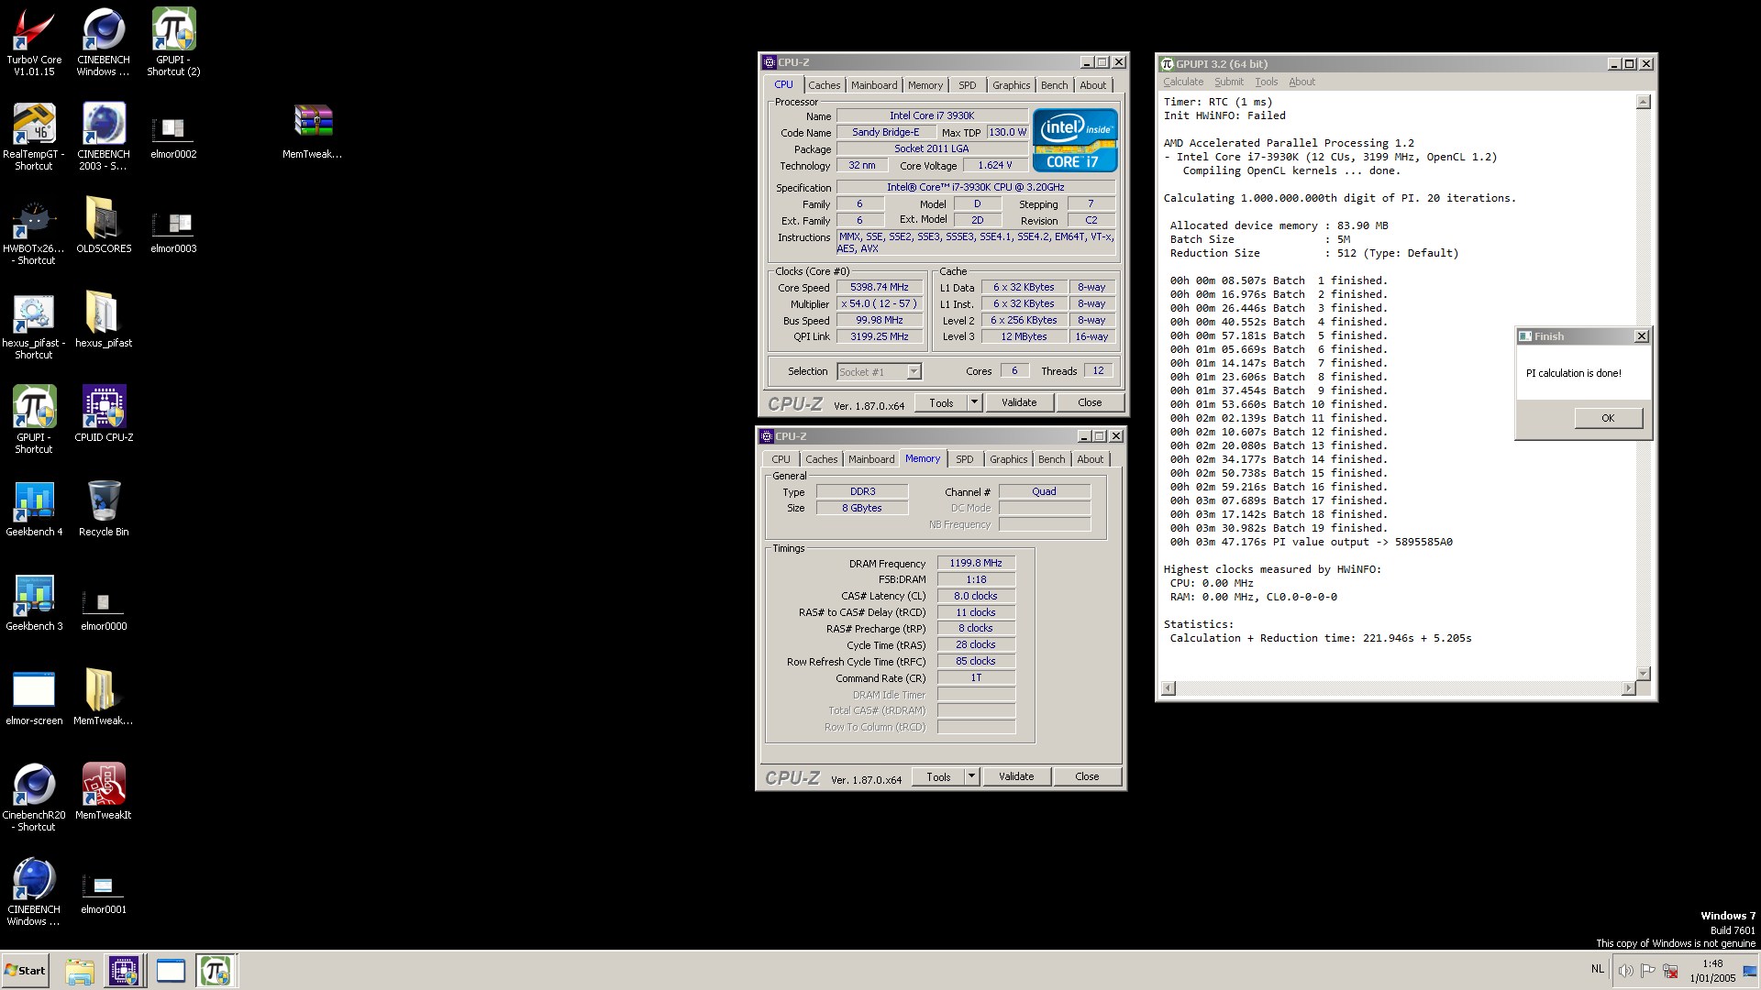Open GPUPI Tools menu
The image size is (1761, 990).
[1266, 82]
